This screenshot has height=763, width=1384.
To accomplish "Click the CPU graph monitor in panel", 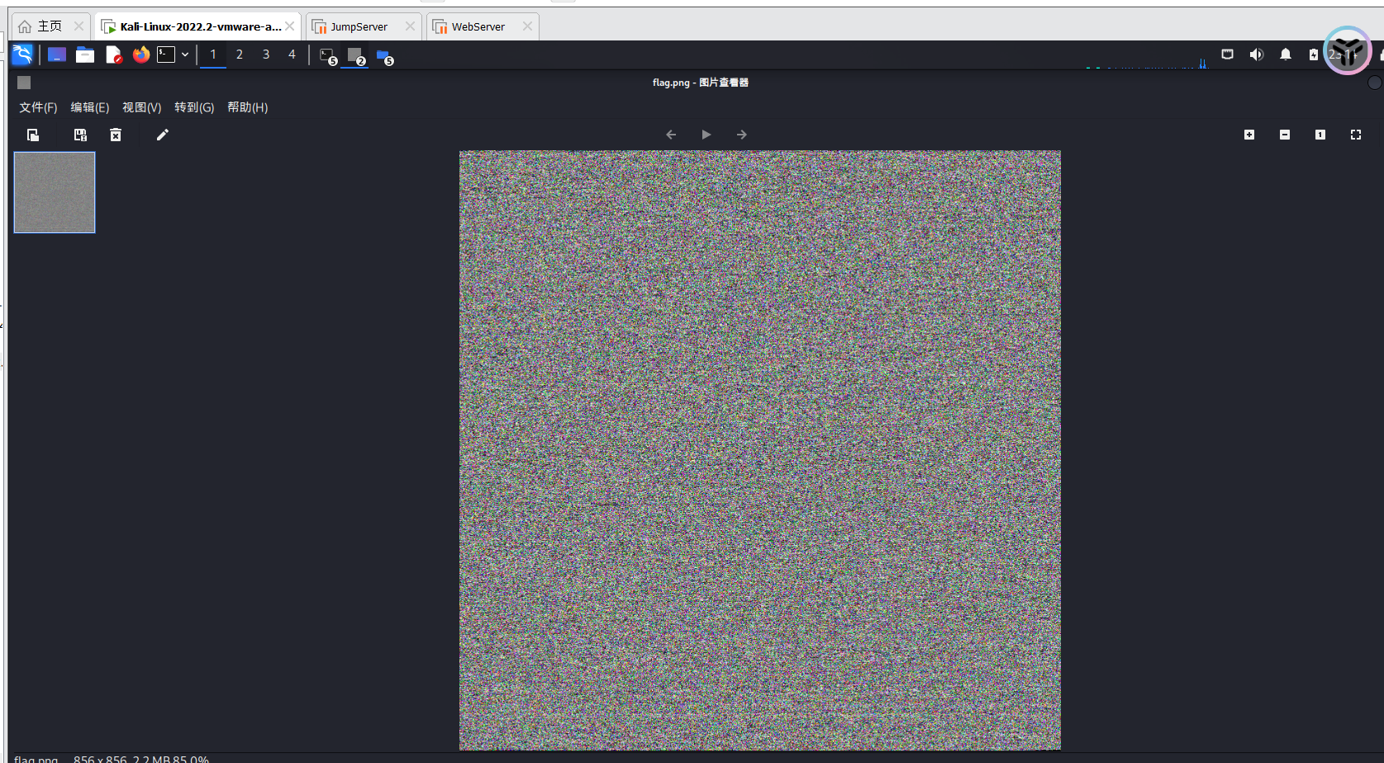I will [x=1147, y=61].
